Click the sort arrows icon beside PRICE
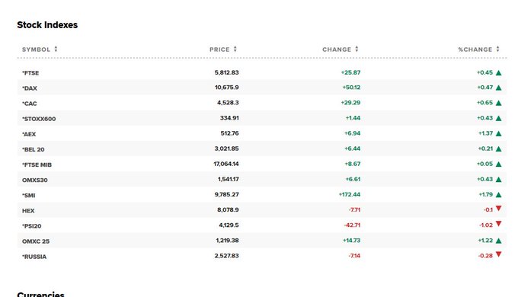Screen dimensions: 518x297 click(235, 49)
